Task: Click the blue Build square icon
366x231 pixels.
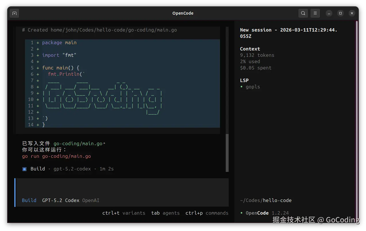Action: (x=24, y=169)
